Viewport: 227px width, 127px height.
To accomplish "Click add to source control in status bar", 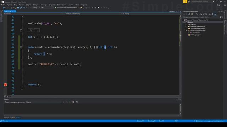I will pos(210,121).
